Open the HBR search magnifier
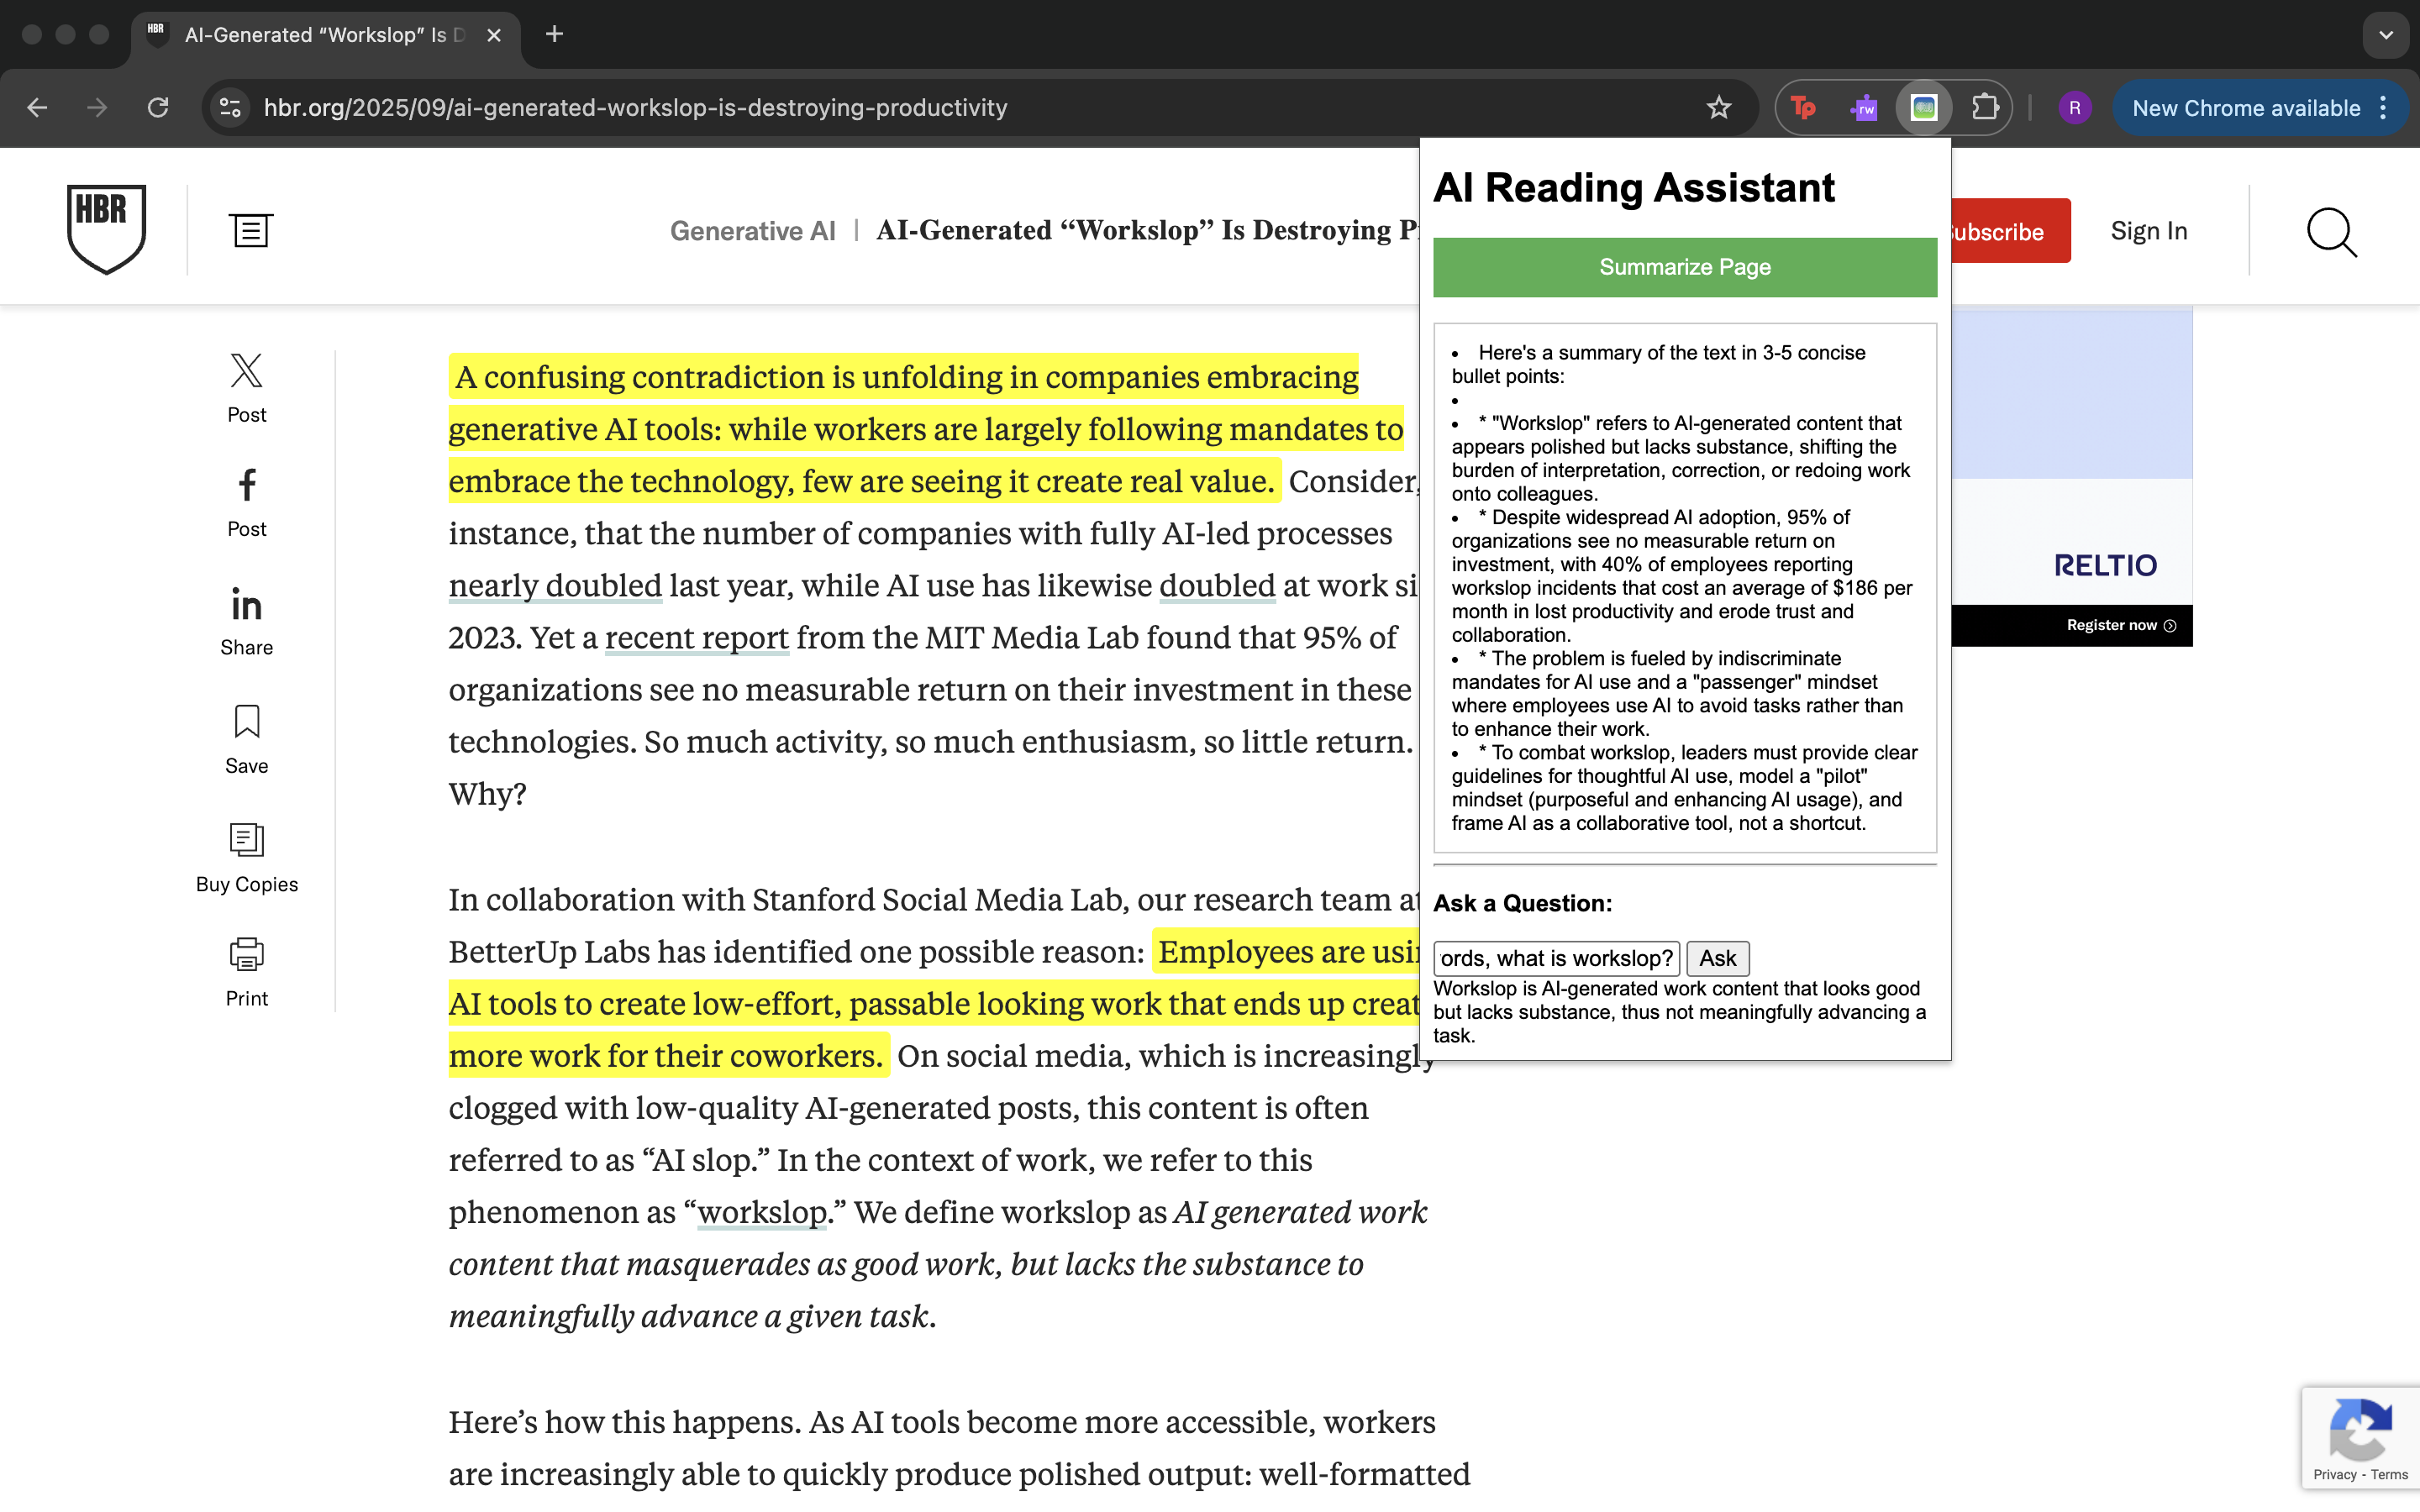The width and height of the screenshot is (2420, 1512). (x=2330, y=232)
